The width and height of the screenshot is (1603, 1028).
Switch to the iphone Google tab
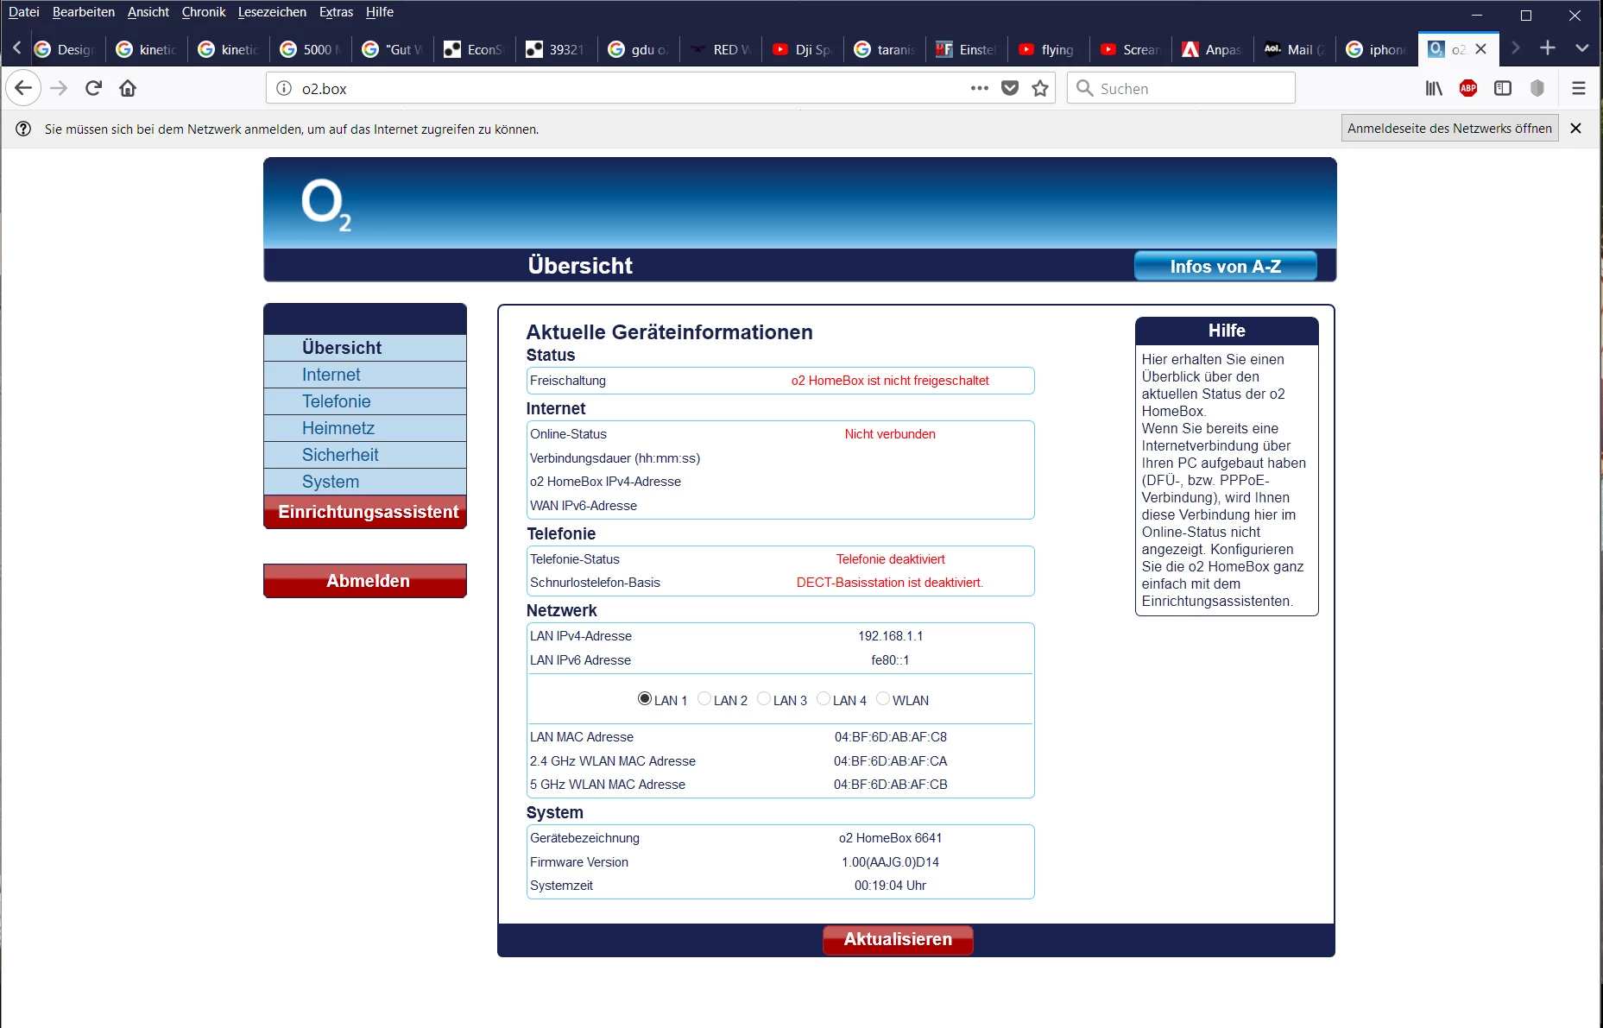coord(1376,49)
